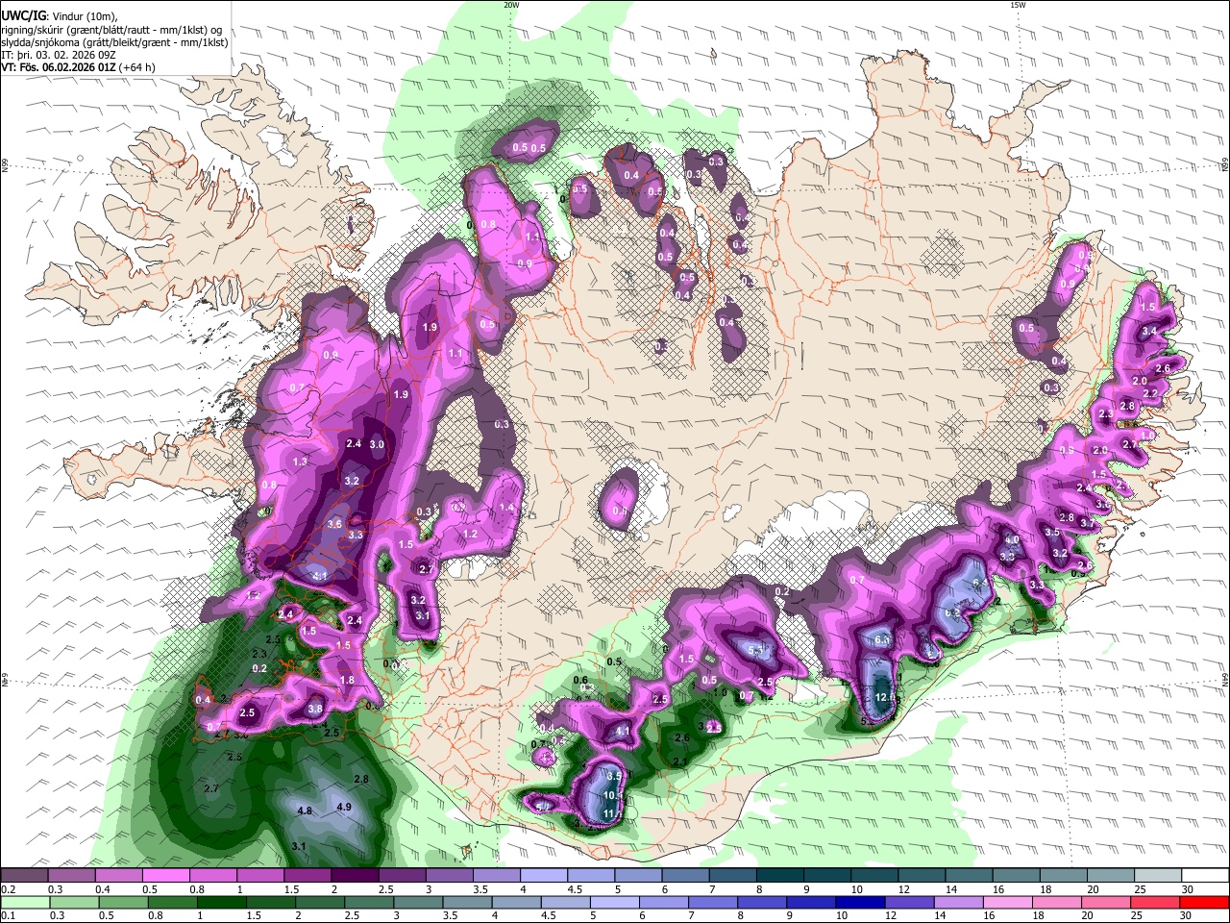Click the bright red rain legend swatch labeled 30
Image resolution: width=1230 pixels, height=923 pixels.
point(1204,902)
